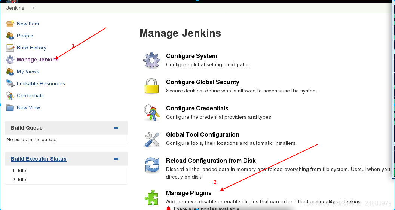
Task: Open the Jenkins breadcrumb dropdown arrow
Action: (33, 8)
